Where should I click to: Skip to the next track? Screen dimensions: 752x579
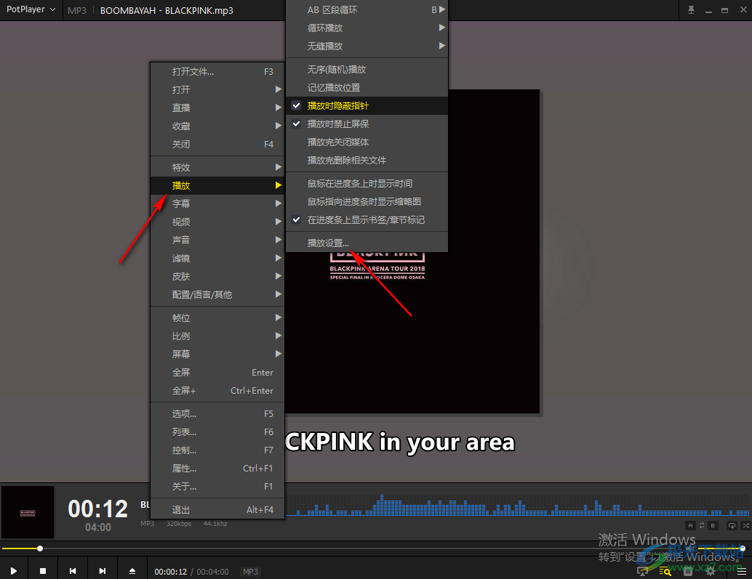[102, 571]
